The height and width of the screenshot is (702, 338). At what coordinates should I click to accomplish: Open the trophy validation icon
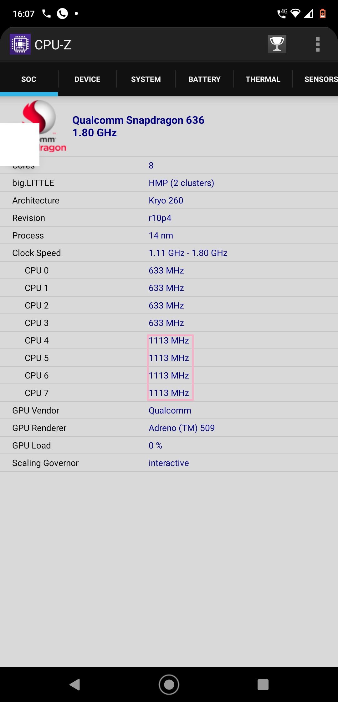click(277, 44)
